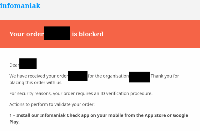Viewport: 200px width, 131px height.
Task: Click the redacted organisation name
Action: point(139,77)
